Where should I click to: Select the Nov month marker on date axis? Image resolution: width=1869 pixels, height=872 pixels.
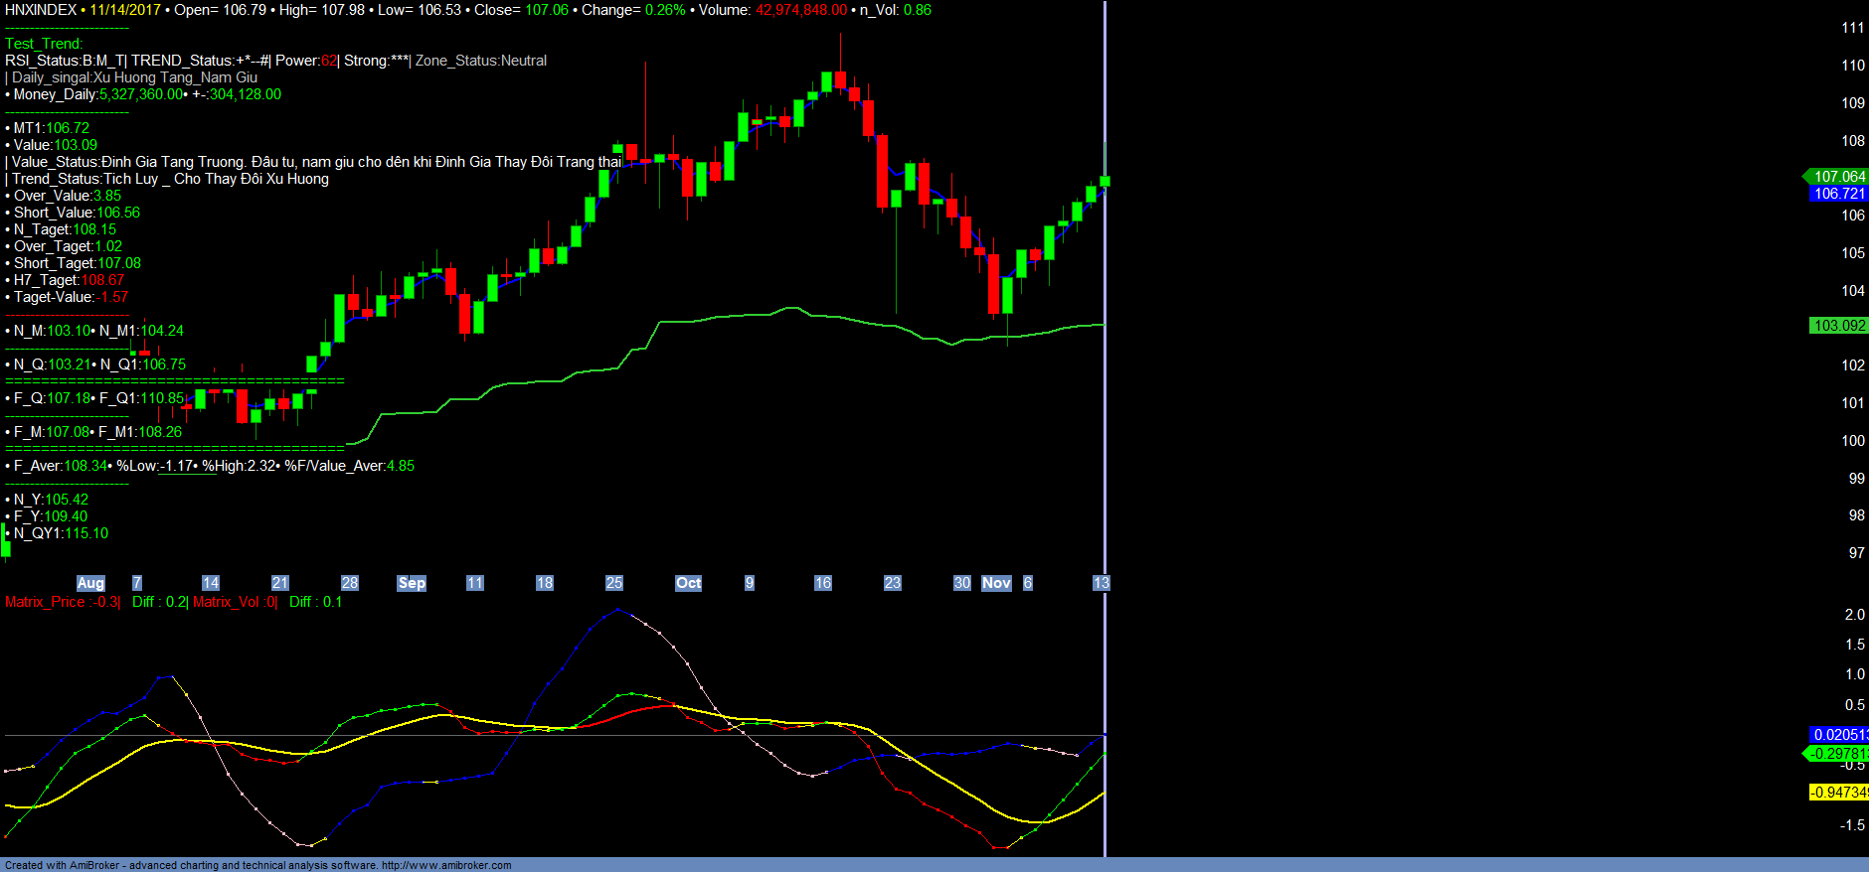tap(996, 583)
